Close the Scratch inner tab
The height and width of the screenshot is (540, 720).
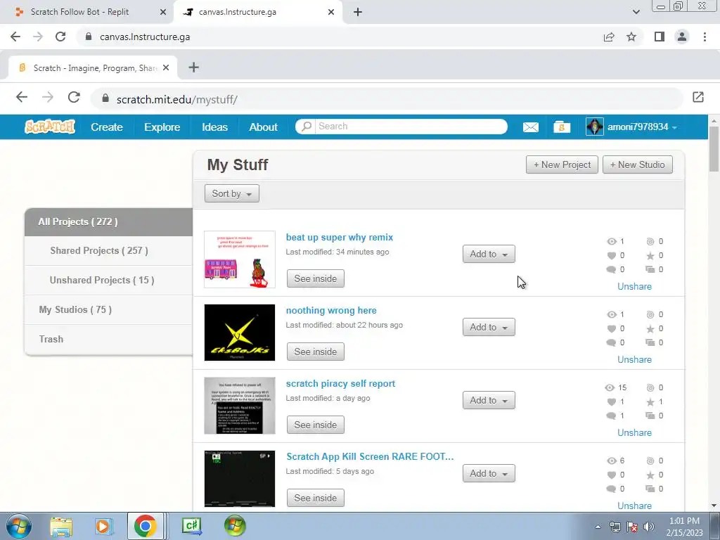166,67
